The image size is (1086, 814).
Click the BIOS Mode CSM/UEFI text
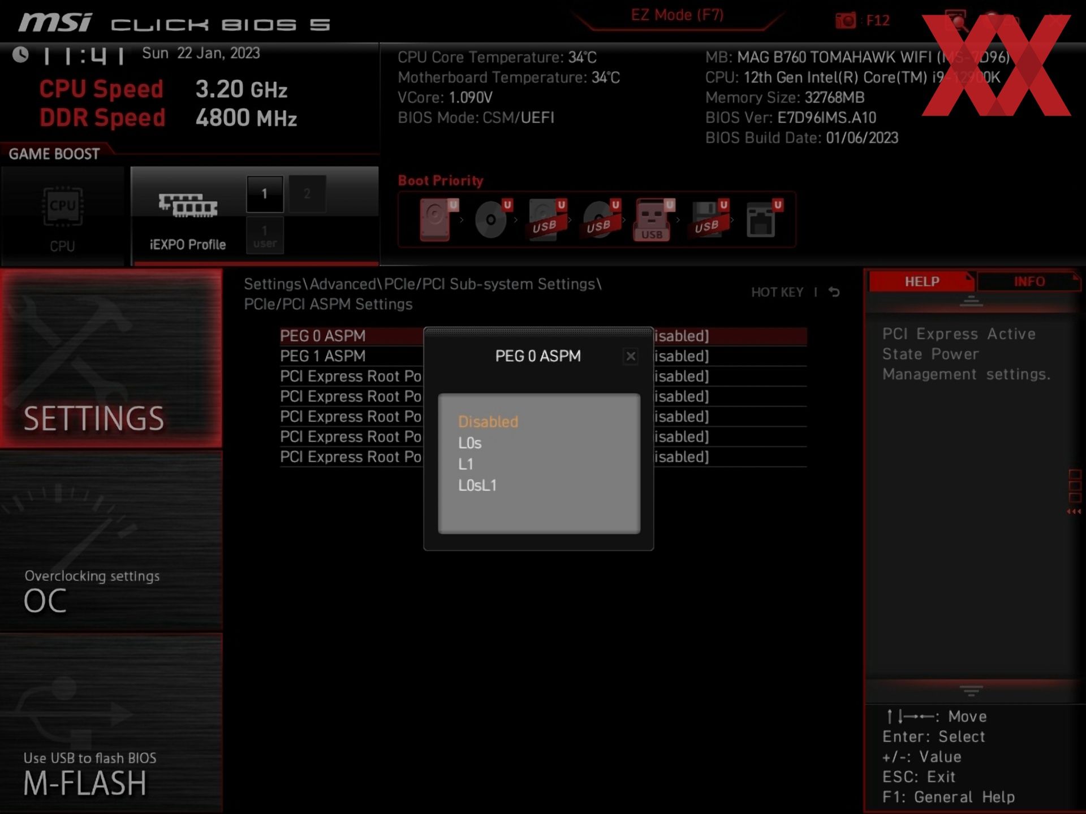pos(476,118)
